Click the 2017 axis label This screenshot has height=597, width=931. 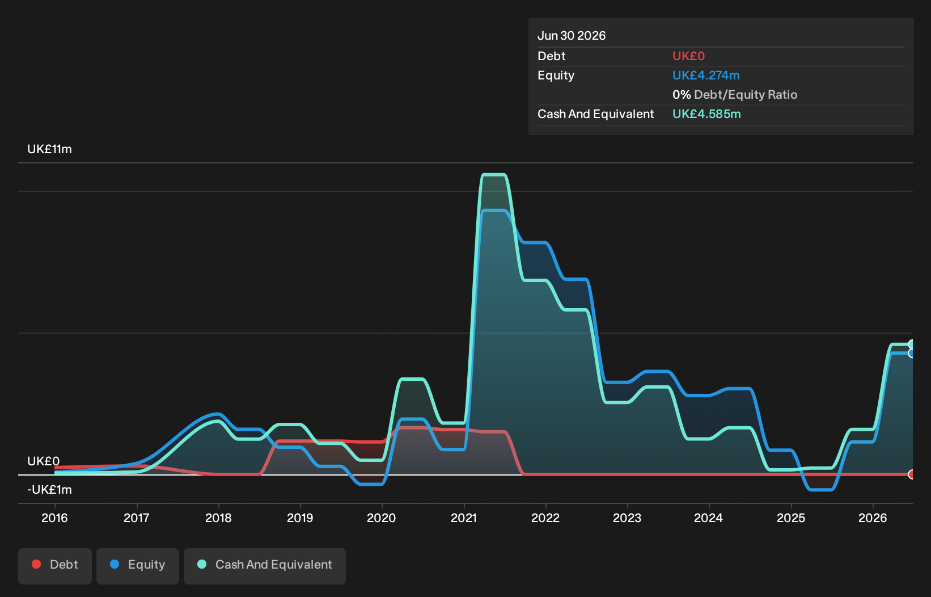[137, 518]
